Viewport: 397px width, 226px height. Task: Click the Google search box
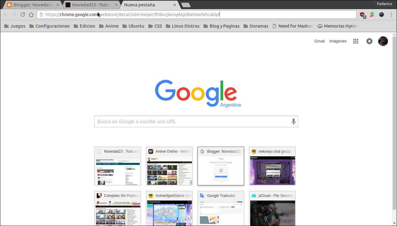(196, 121)
